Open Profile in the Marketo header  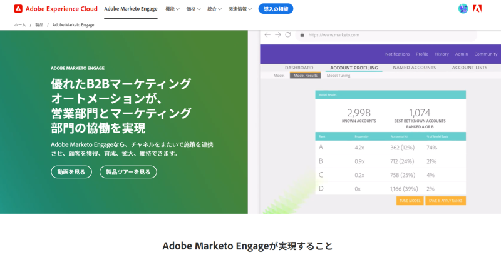422,54
